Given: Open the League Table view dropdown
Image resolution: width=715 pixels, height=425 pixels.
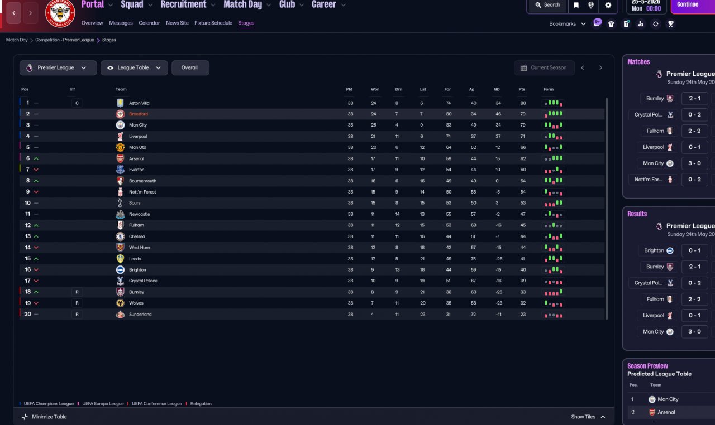Looking at the screenshot, I should pos(134,67).
